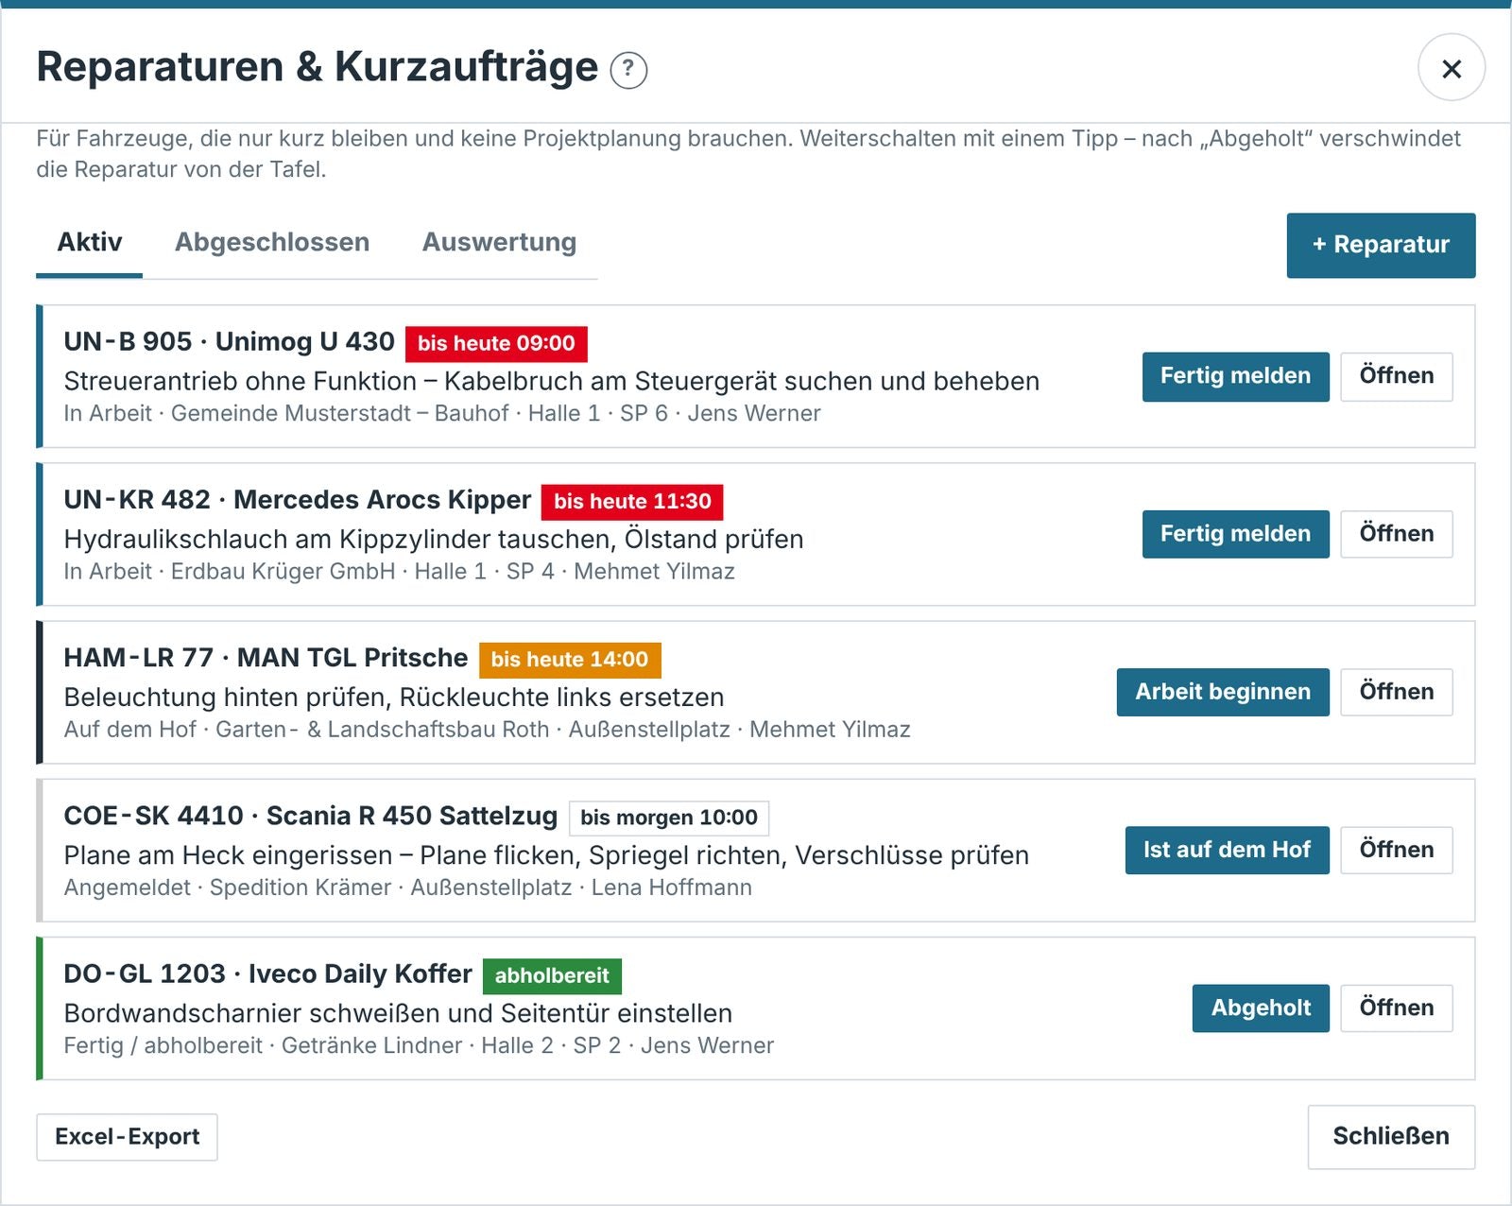Viewport: 1512px width, 1206px height.
Task: Open the DO-GL 1203 repair entry
Action: point(1397,1008)
